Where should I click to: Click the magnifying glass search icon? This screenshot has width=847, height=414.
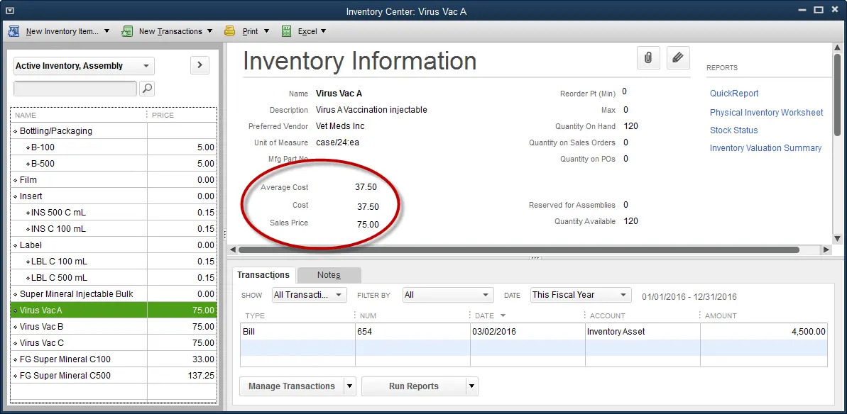[147, 89]
